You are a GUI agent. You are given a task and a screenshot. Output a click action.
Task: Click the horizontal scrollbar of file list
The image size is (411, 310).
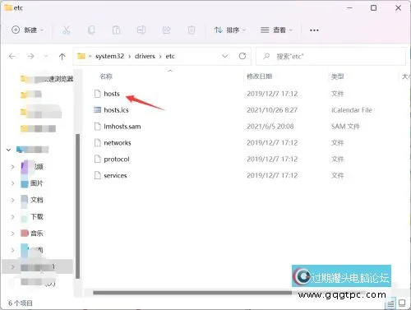(192, 293)
